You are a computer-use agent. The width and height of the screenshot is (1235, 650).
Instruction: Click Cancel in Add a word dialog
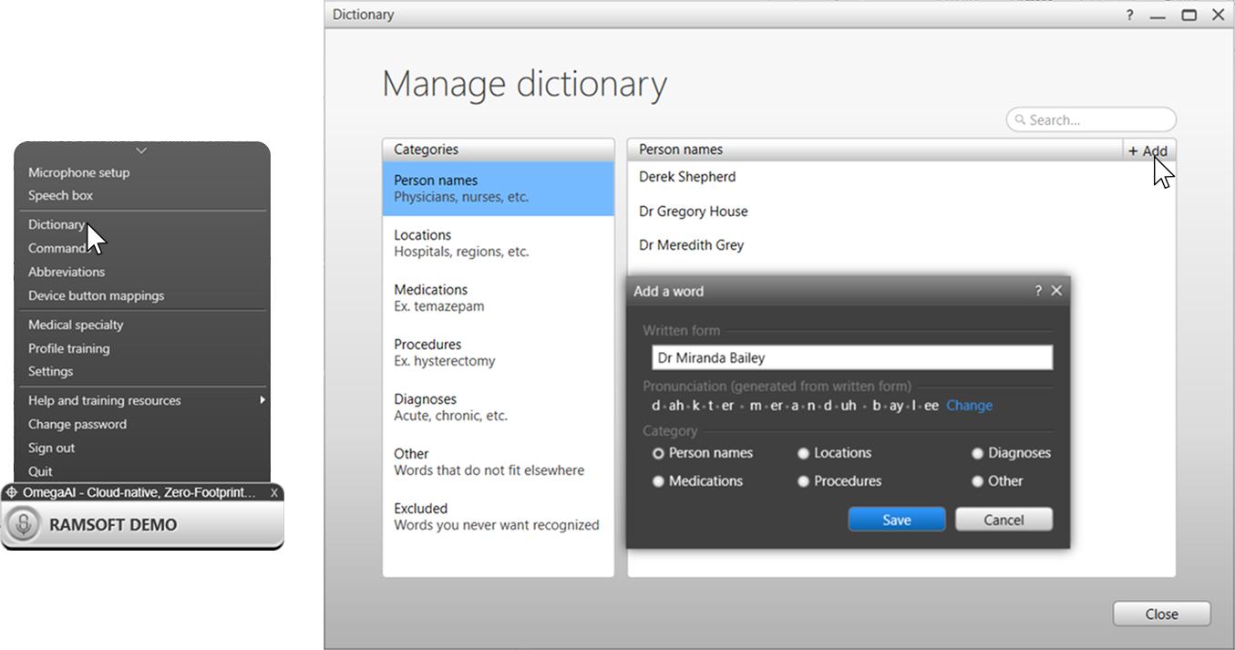[1004, 520]
